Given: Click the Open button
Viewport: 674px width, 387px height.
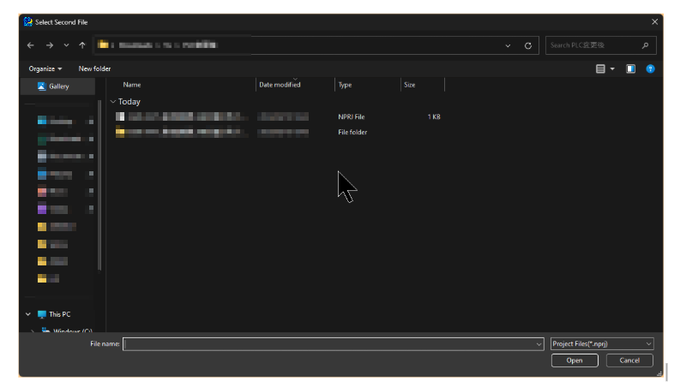Looking at the screenshot, I should pos(575,360).
